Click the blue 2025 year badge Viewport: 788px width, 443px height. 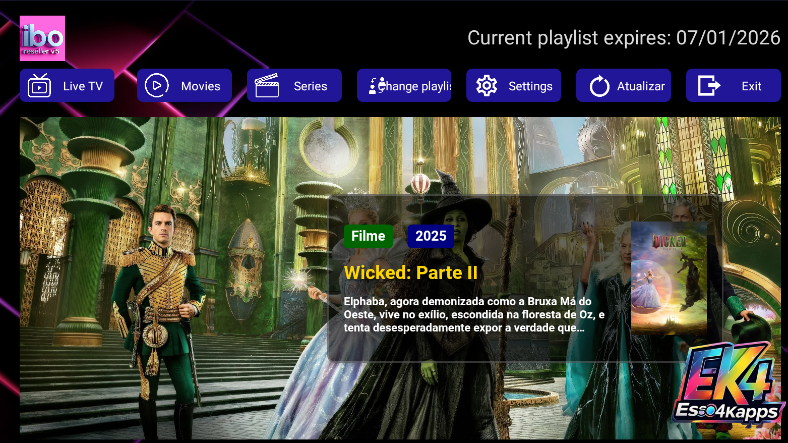pos(431,236)
